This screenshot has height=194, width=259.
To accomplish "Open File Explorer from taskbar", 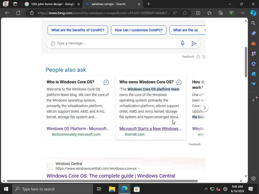I will 112,189.
